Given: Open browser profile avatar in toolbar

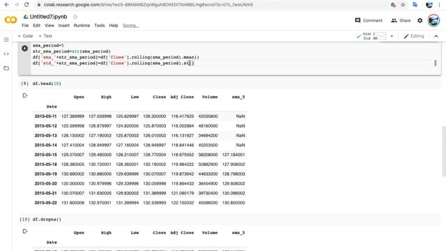Looking at the screenshot, I should coord(429,5).
